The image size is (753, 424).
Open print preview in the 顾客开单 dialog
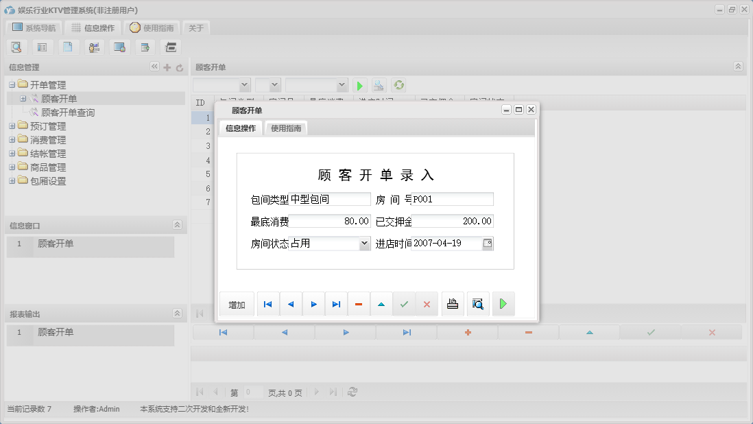(477, 303)
